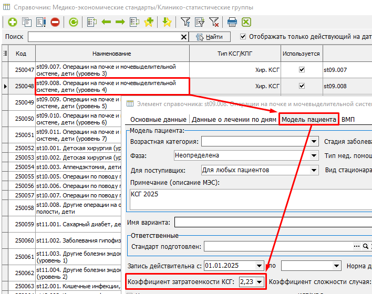Click the green right arrow icon
This screenshot has height=294, width=372.
(x=120, y=22)
